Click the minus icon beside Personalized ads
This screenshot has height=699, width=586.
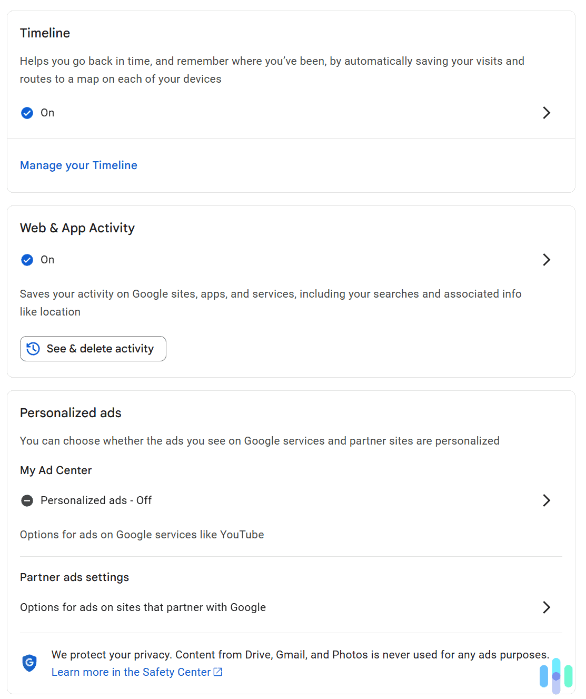click(x=27, y=500)
